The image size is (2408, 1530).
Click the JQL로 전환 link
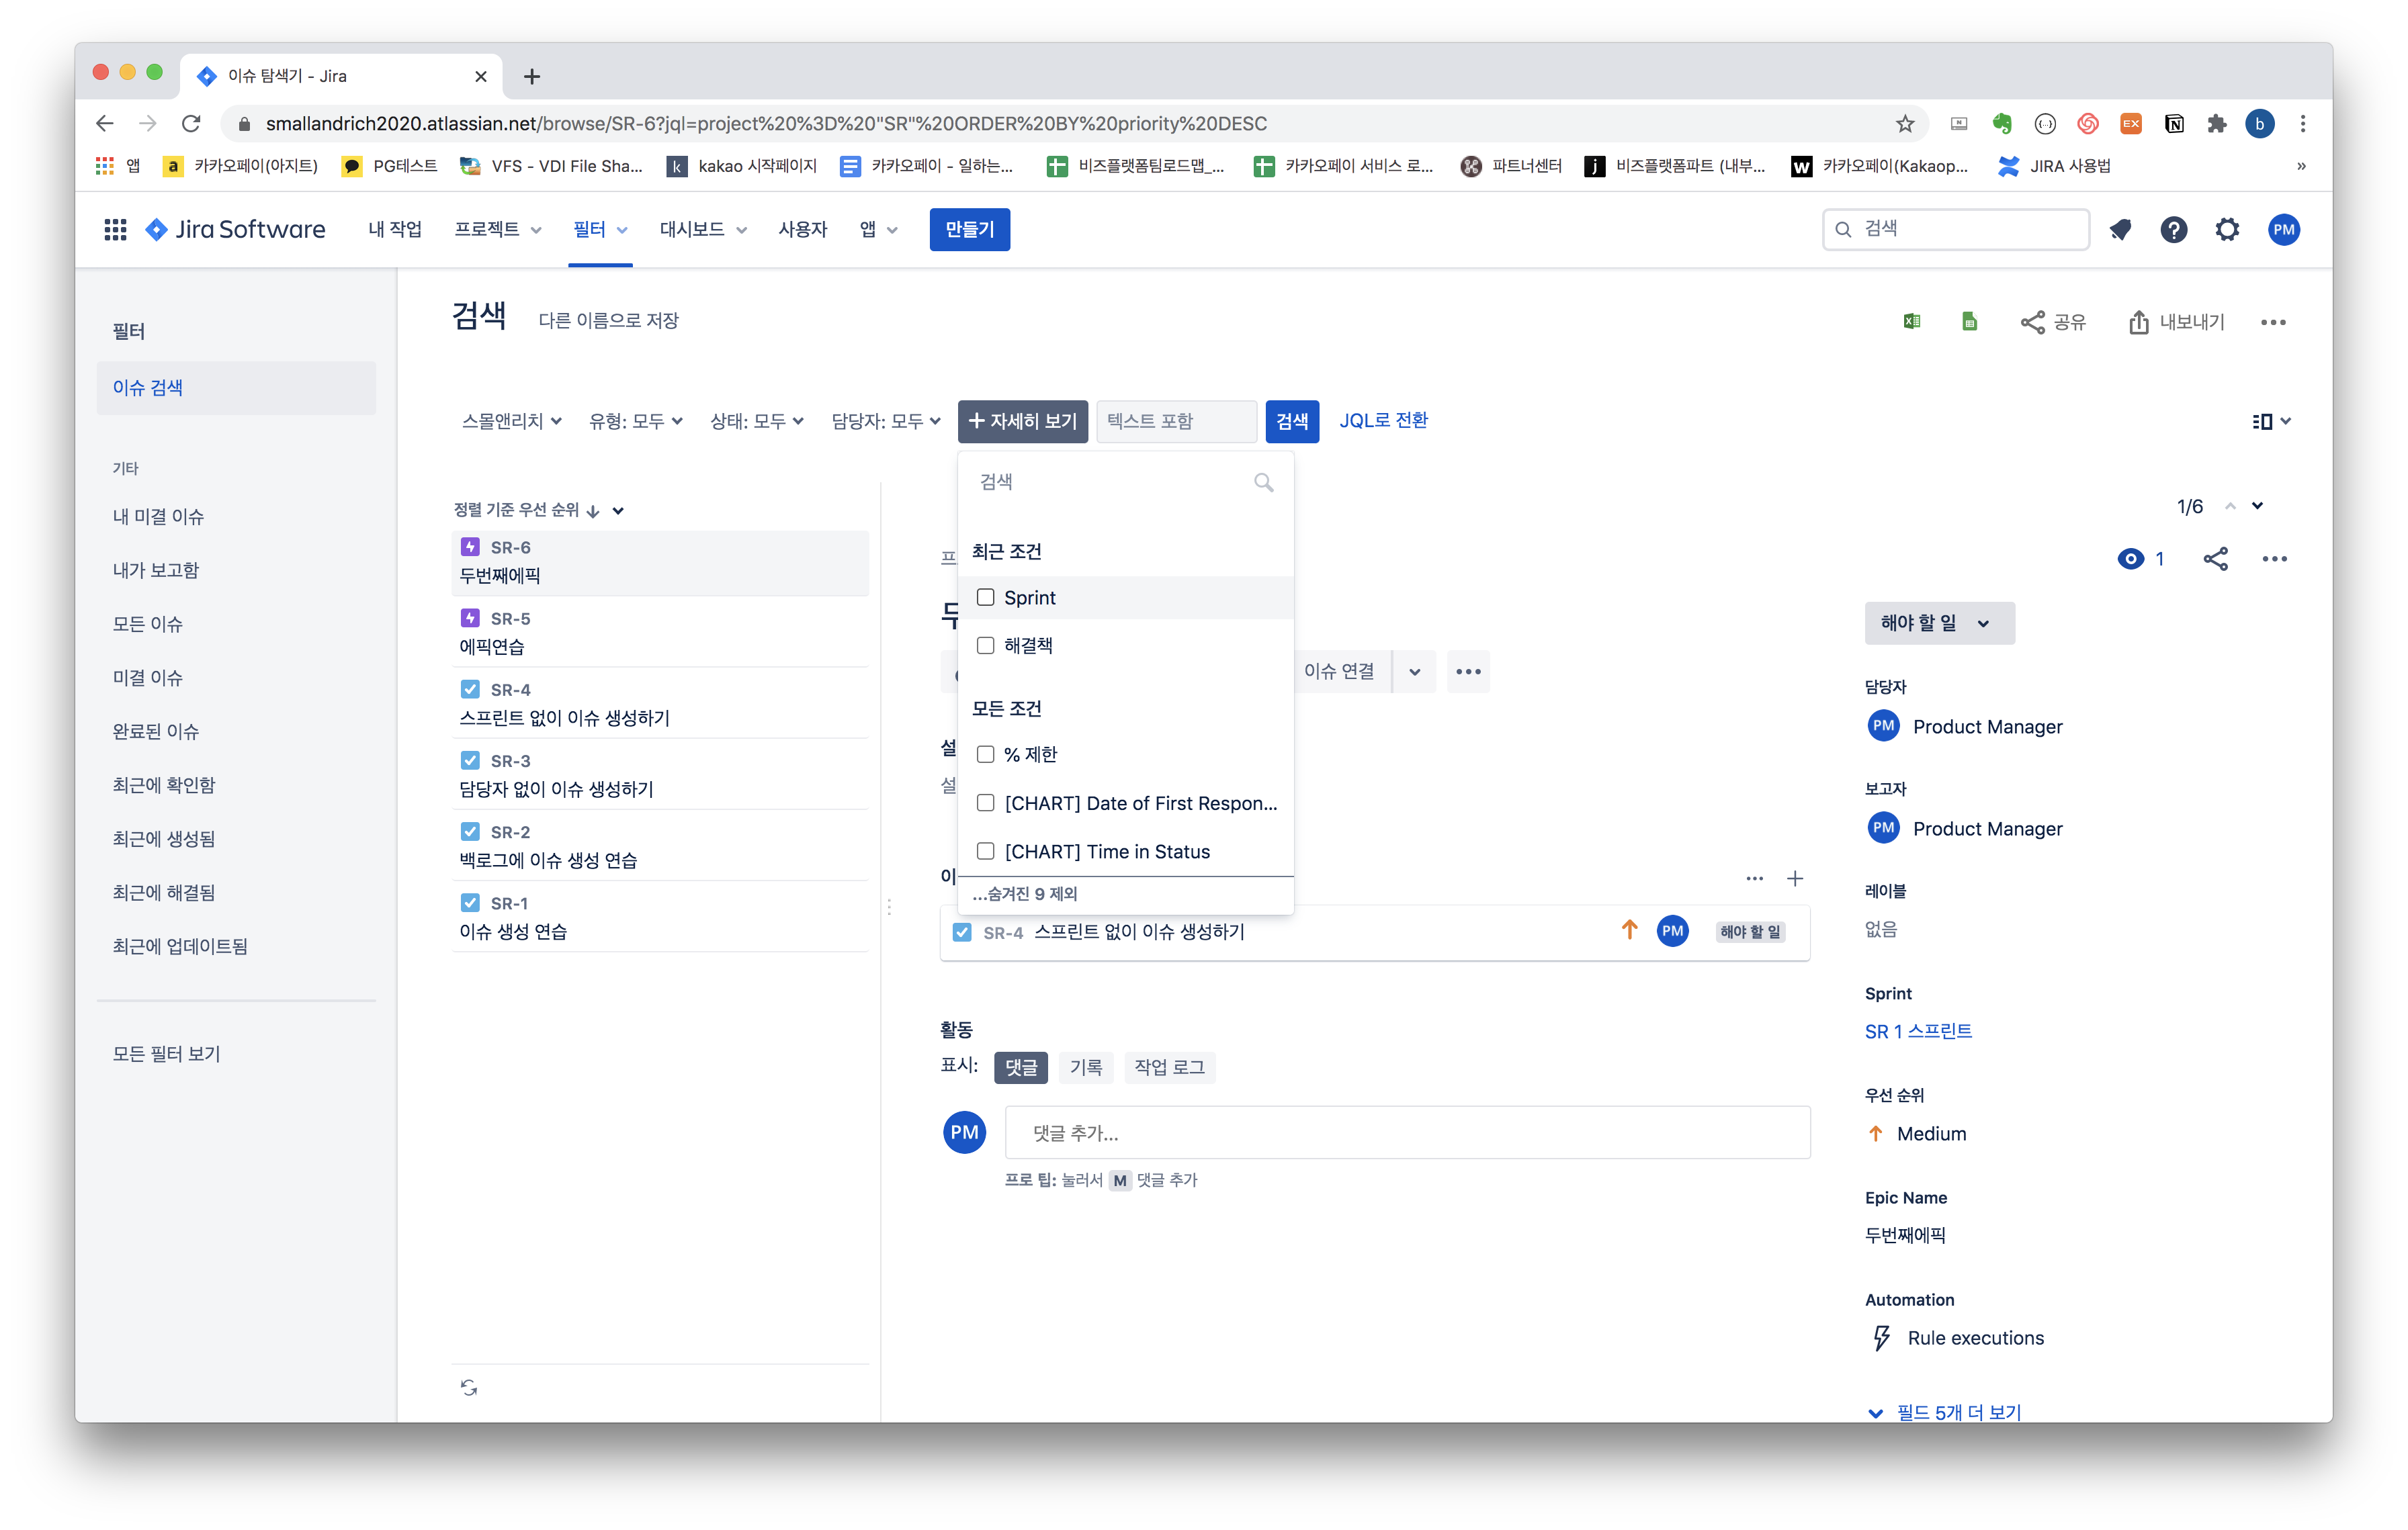pos(1383,420)
